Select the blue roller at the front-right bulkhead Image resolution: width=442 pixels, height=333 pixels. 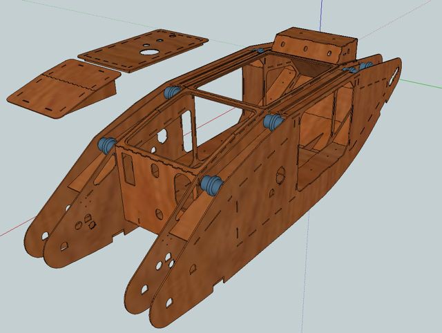[x=211, y=184]
